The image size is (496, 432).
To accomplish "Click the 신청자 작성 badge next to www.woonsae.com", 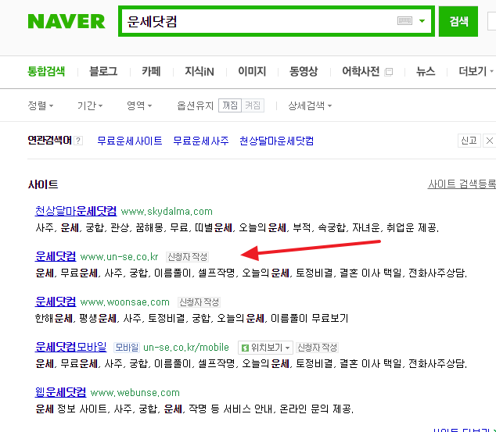I will 199,302.
